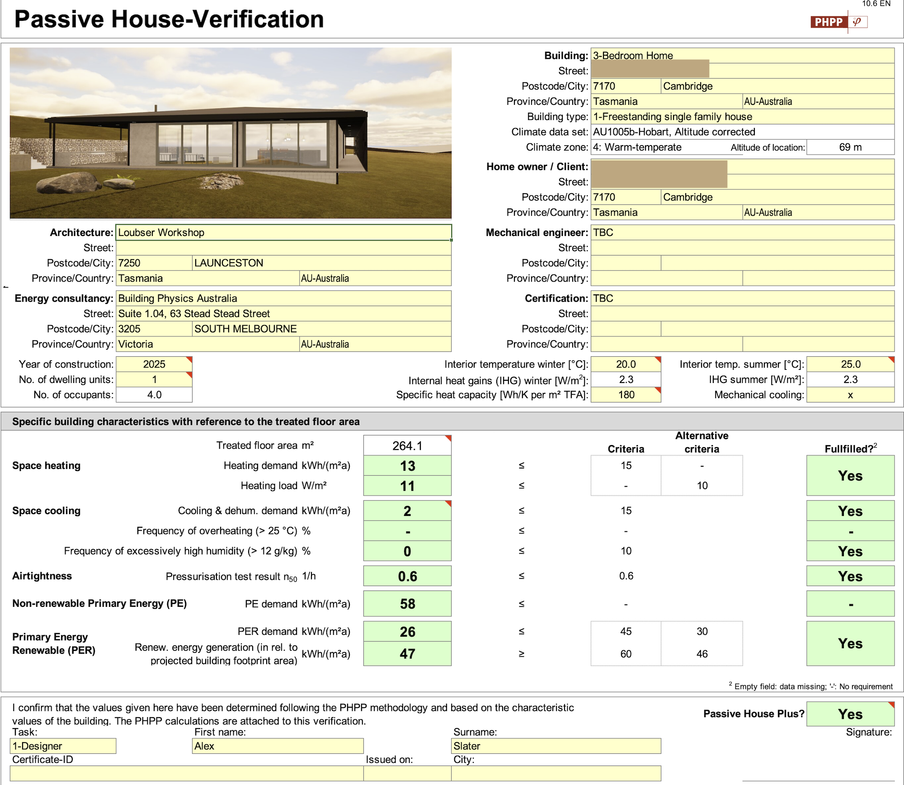
Task: Select the Building name field '3-Bedroom Home'
Action: (x=743, y=56)
